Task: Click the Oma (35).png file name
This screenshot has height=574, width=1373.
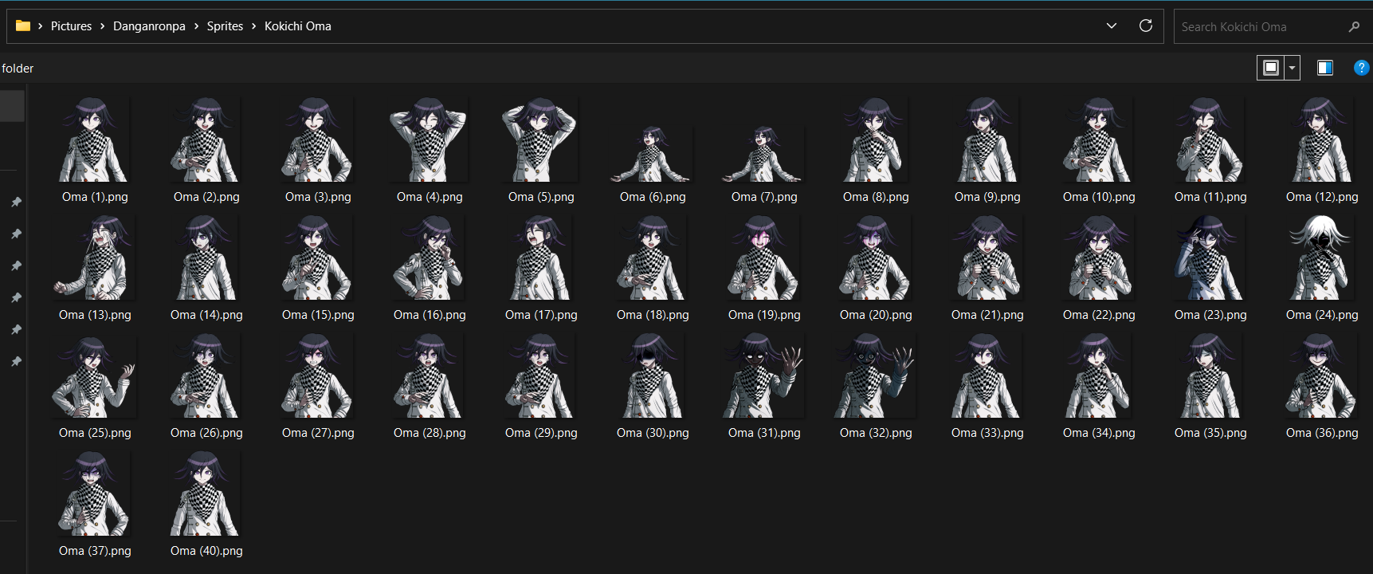Action: [1210, 433]
